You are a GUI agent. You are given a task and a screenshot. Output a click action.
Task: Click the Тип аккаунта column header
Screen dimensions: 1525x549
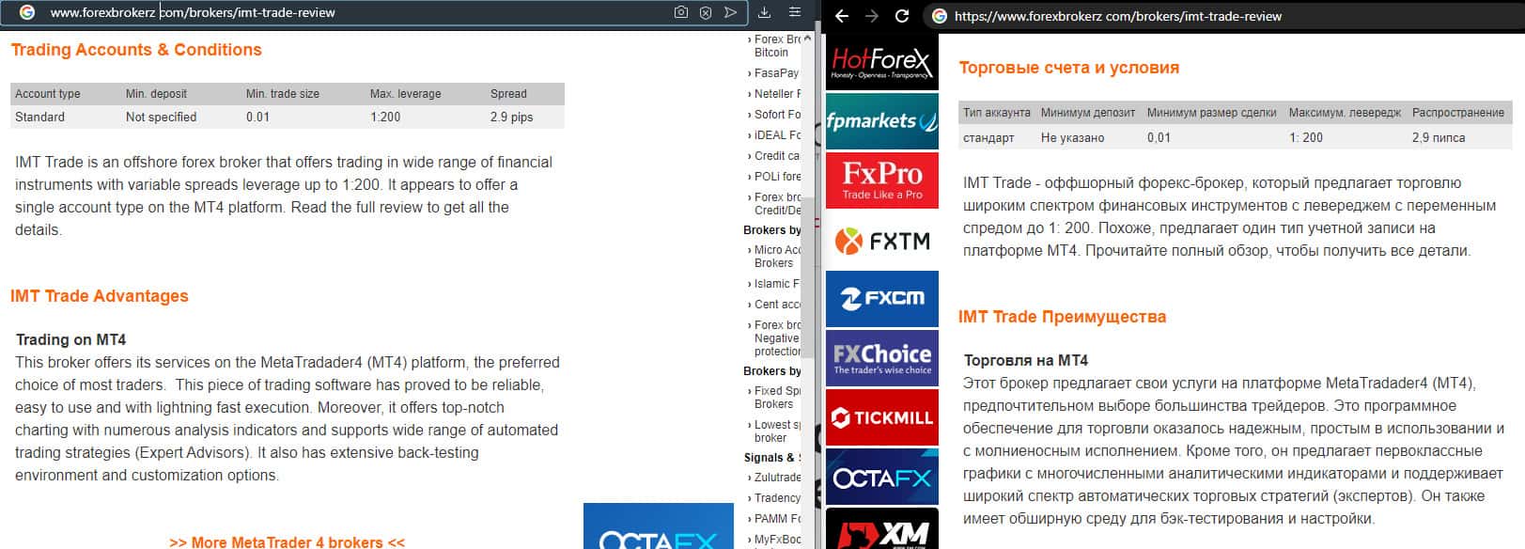coord(996,113)
